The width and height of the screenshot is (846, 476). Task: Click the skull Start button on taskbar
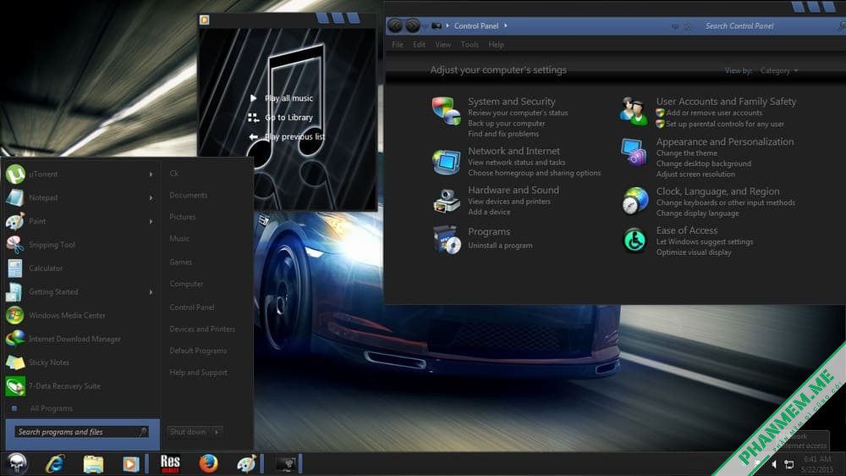pyautogui.click(x=17, y=463)
